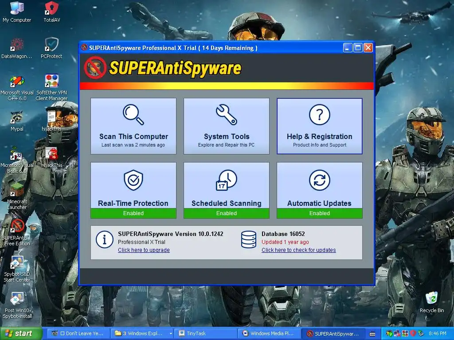The image size is (454, 340).
Task: Open Recycle Bin desktop icon
Action: 432,302
